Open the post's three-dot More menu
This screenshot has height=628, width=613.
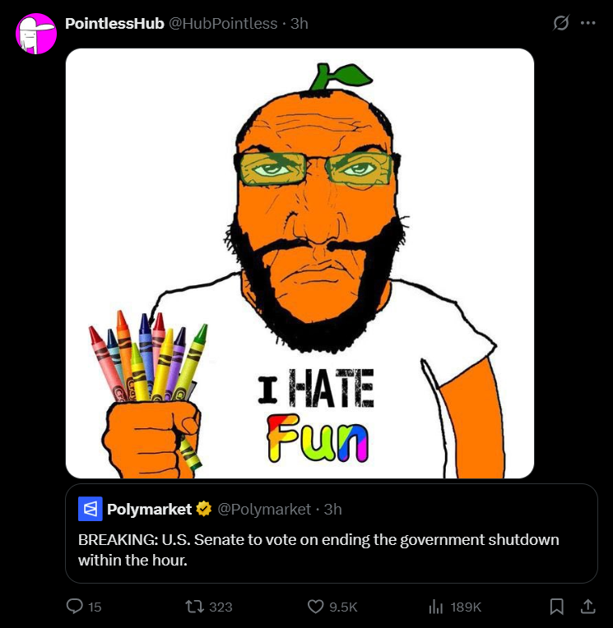[x=587, y=23]
